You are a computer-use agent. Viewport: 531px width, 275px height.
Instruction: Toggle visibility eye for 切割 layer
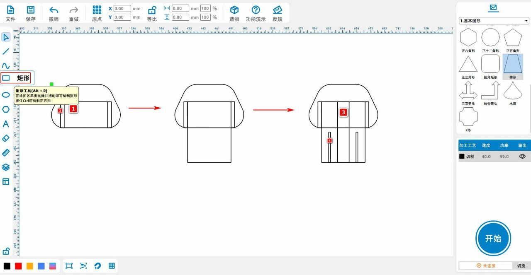coord(522,157)
